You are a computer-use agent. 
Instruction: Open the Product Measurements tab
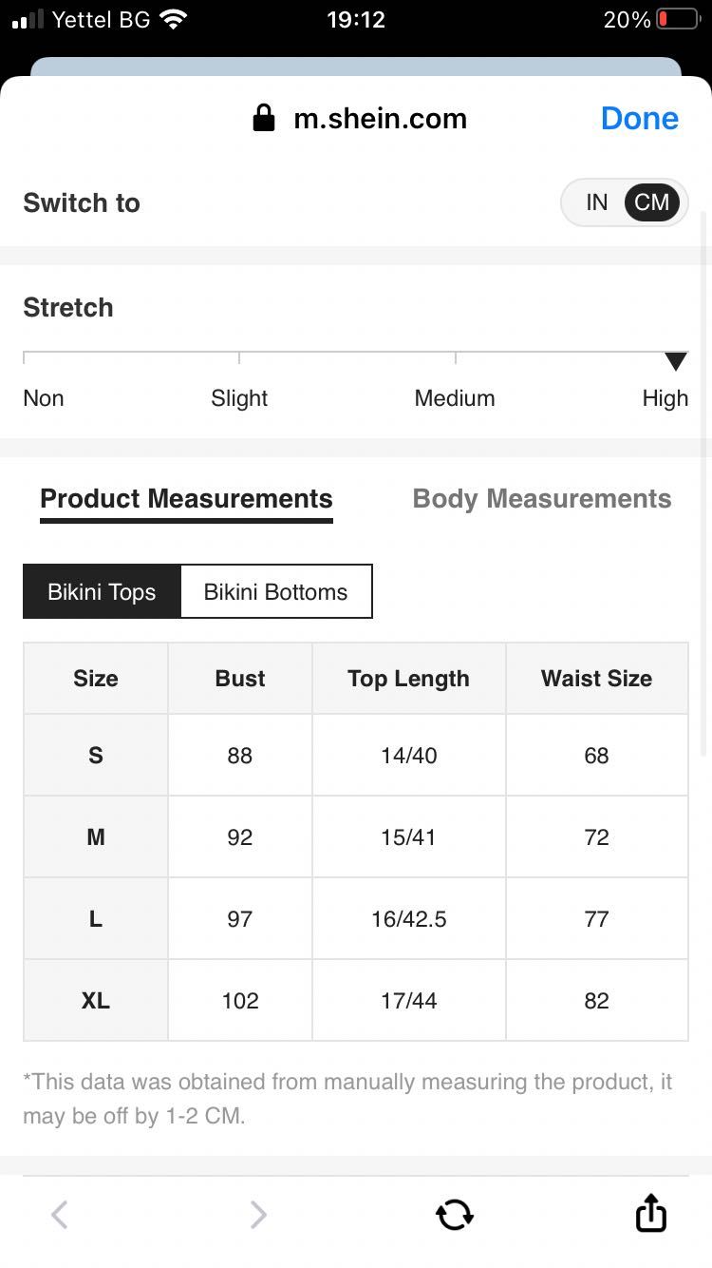(186, 499)
